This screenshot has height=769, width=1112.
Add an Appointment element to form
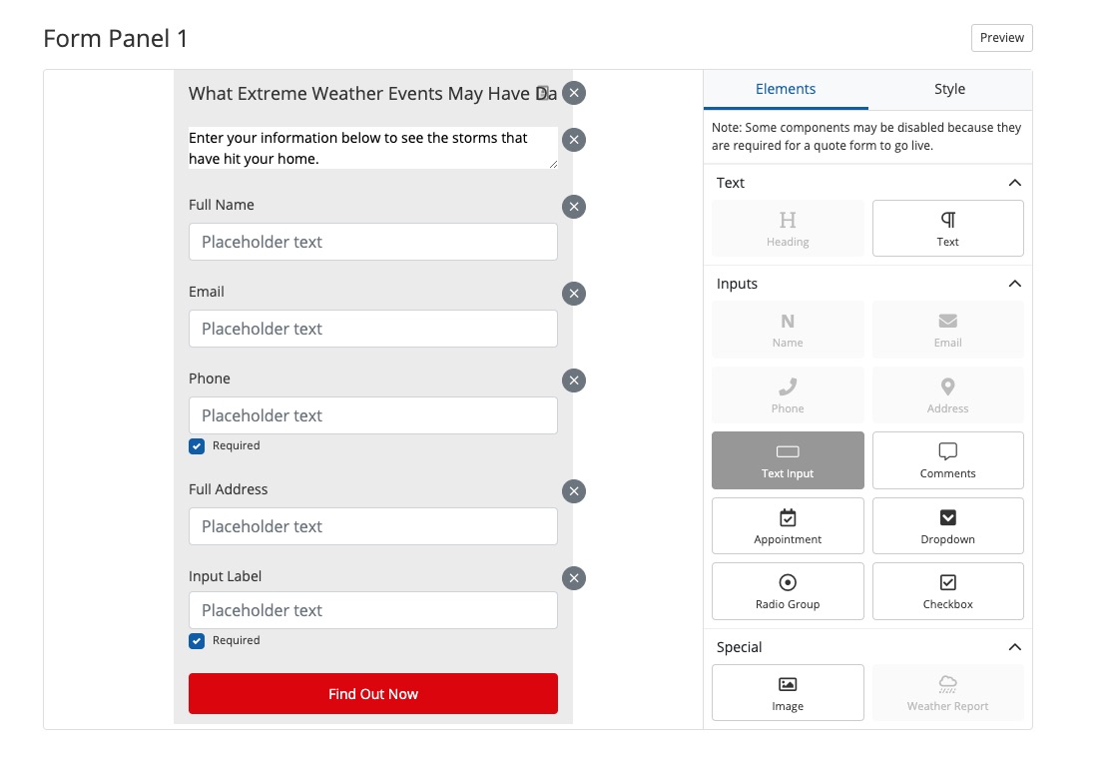(788, 525)
